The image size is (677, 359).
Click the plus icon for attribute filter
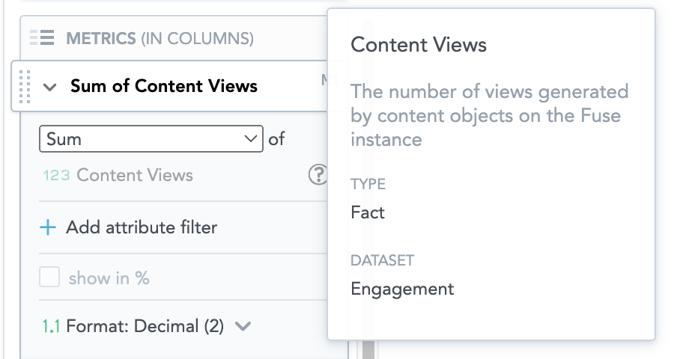point(48,227)
